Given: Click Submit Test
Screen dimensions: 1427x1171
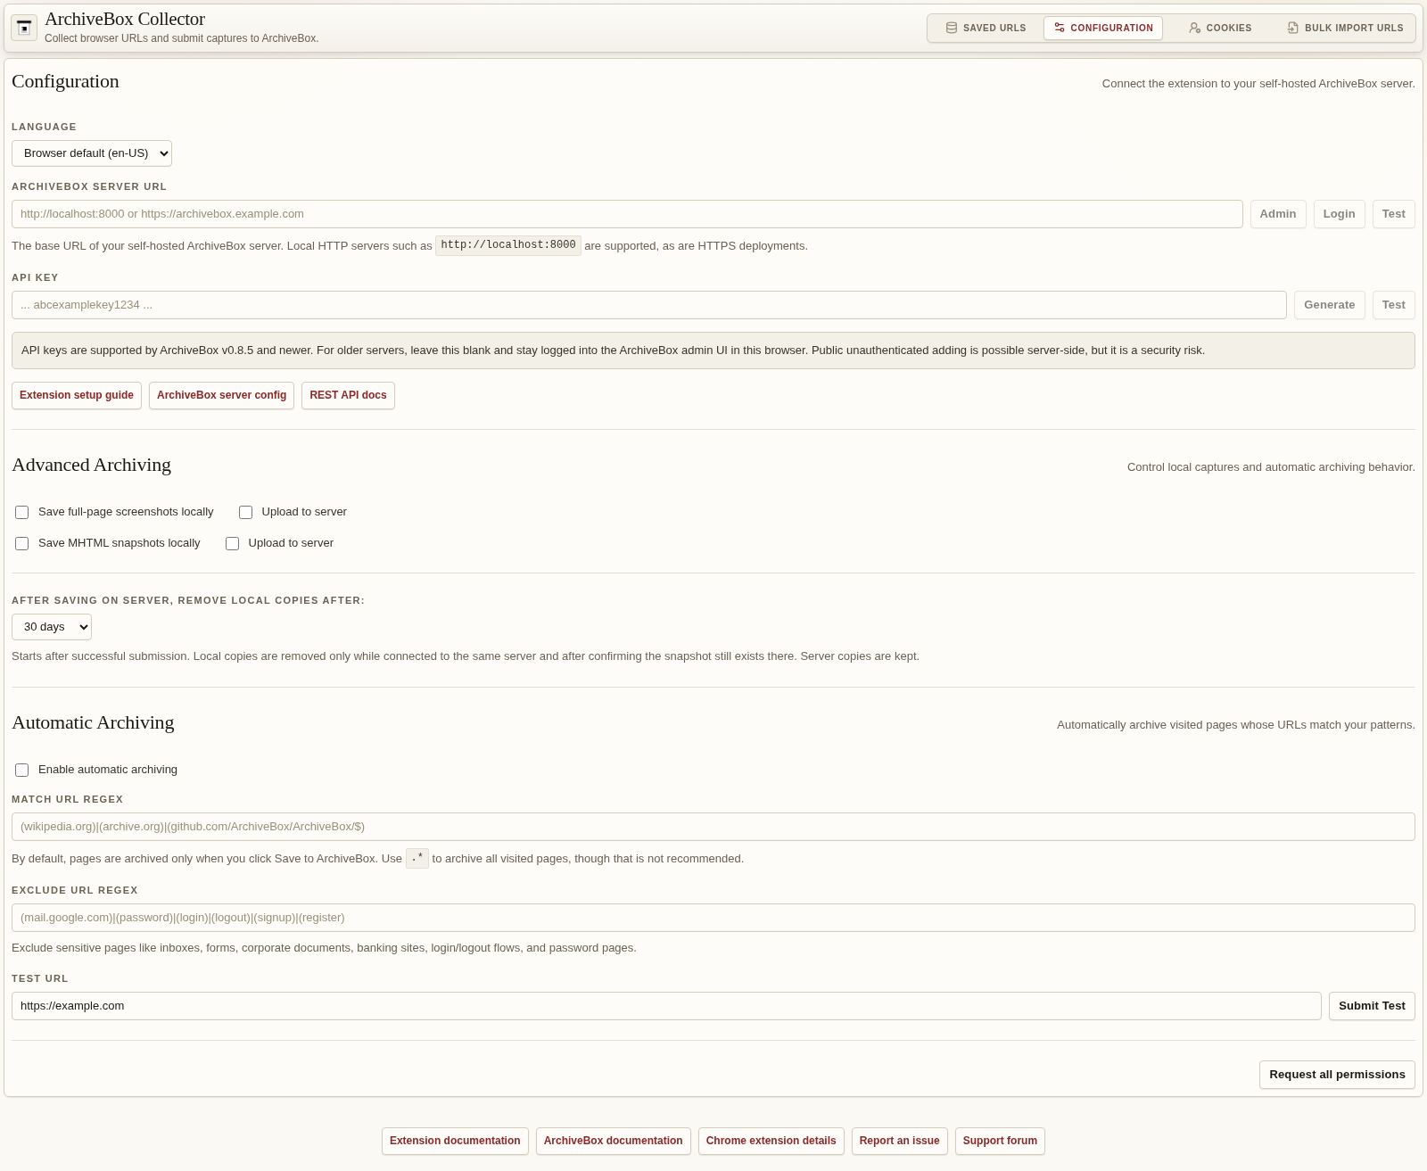Looking at the screenshot, I should pyautogui.click(x=1372, y=1006).
